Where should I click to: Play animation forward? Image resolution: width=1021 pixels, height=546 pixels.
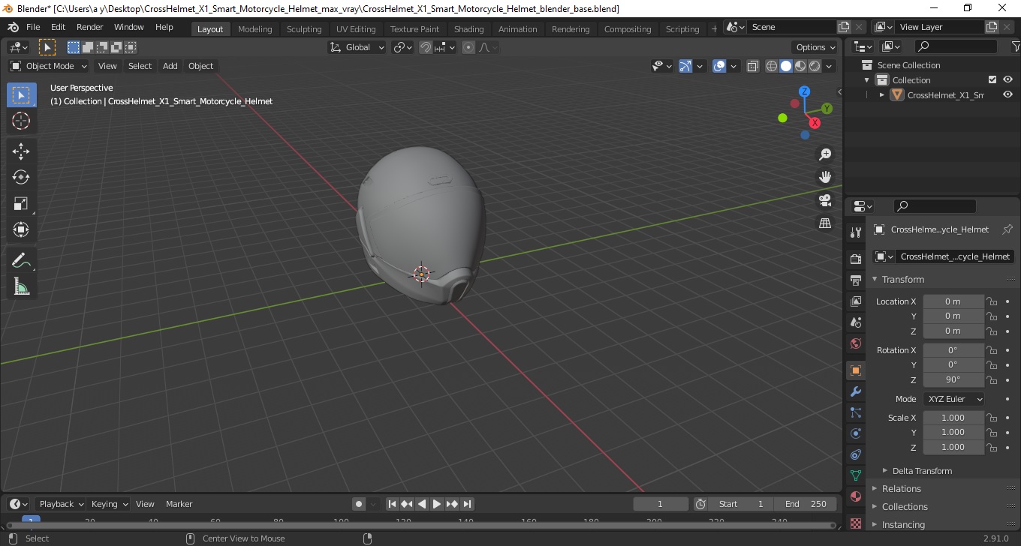coord(437,504)
